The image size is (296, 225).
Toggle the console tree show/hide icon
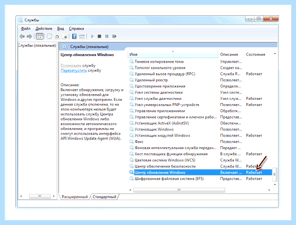pyautogui.click(x=40, y=36)
